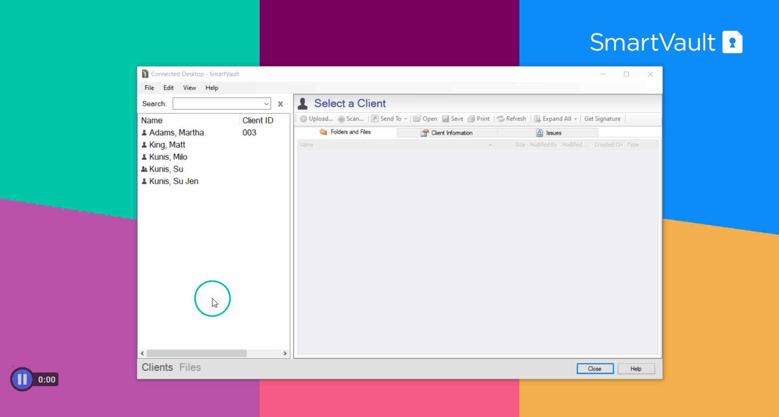Pause the video with the pause button
The height and width of the screenshot is (417, 779).
coord(22,380)
